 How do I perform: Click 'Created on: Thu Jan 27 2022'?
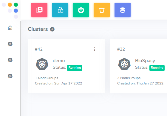140,83
